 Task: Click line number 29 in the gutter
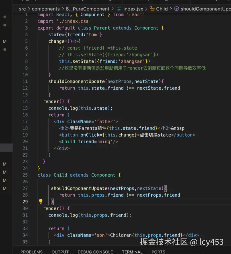[25, 202]
